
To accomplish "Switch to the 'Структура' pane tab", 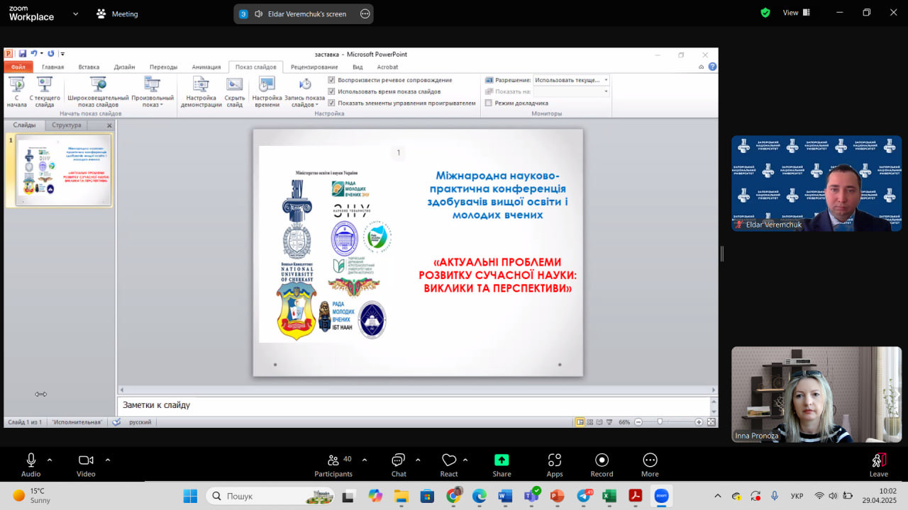I will (67, 125).
